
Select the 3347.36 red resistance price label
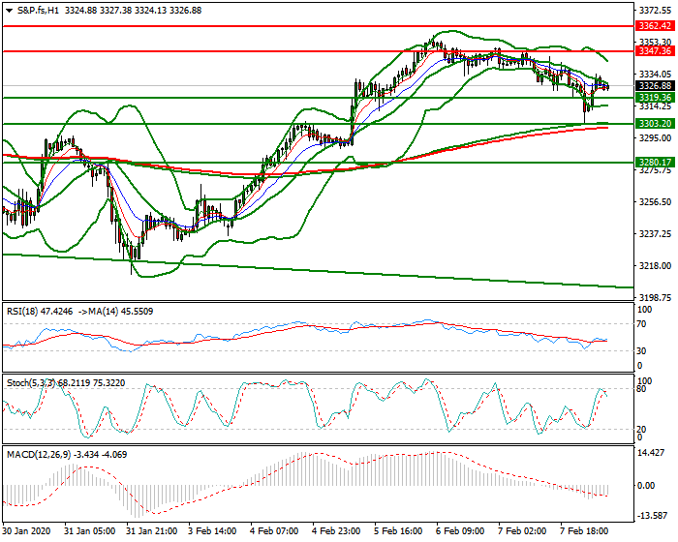655,51
